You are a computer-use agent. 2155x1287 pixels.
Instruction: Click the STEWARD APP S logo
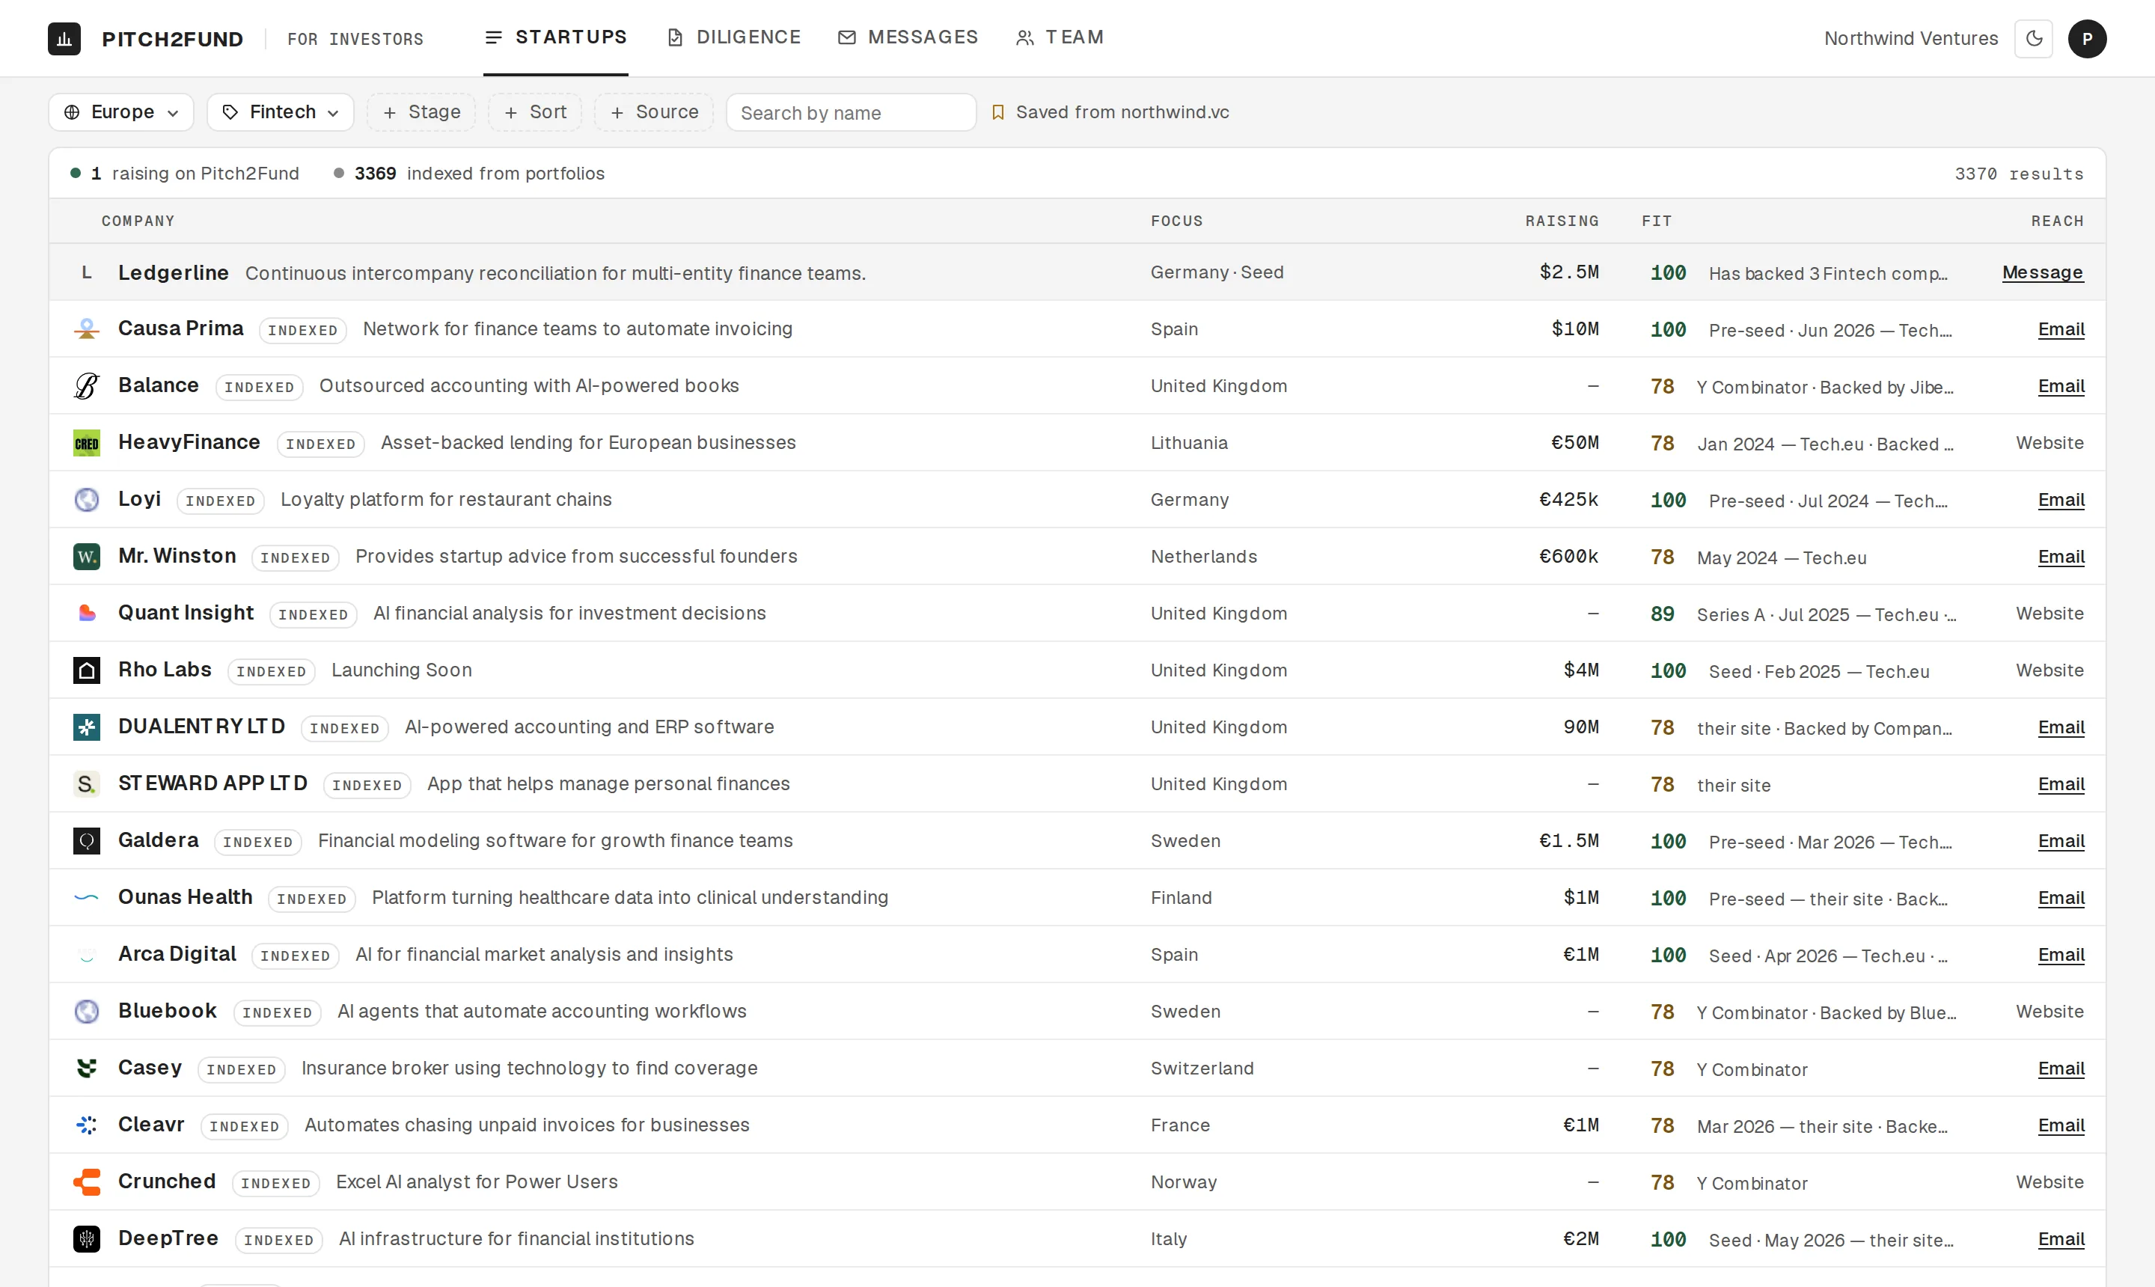[87, 784]
